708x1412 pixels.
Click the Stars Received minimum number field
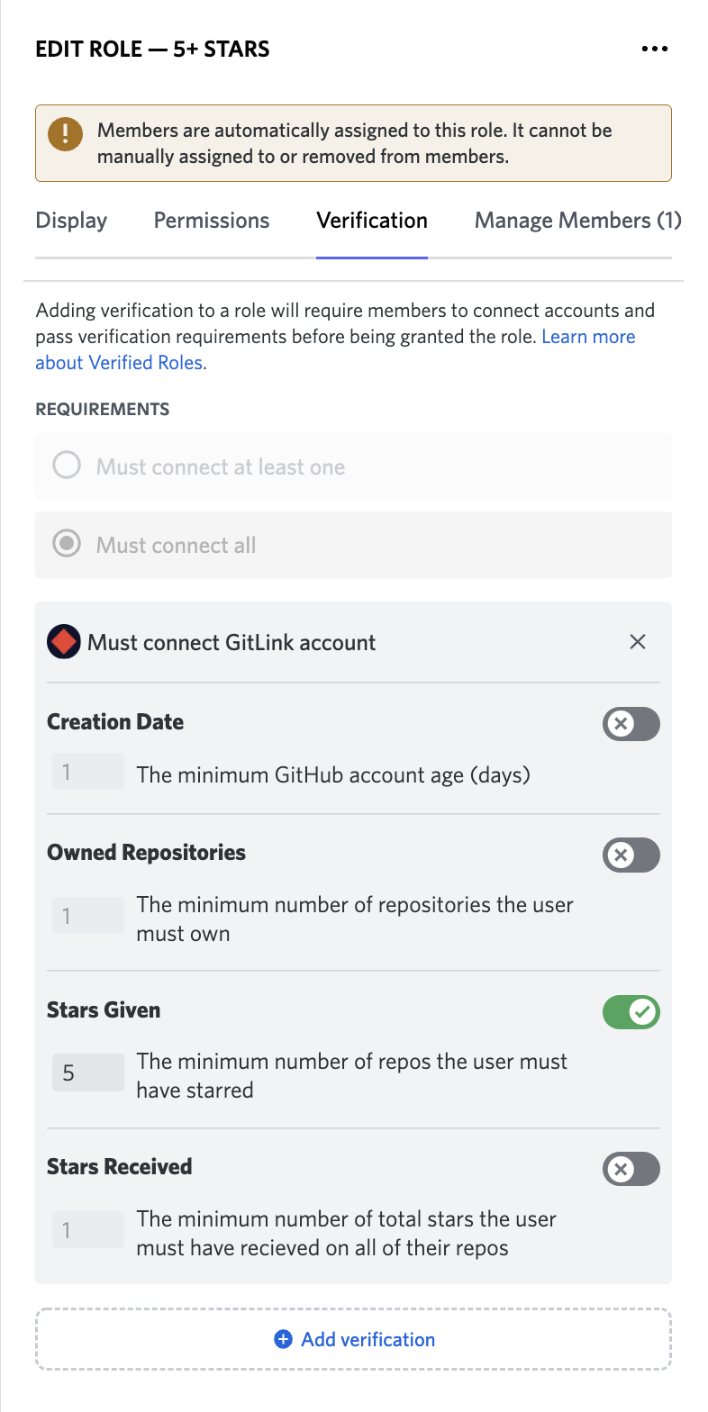point(87,1230)
